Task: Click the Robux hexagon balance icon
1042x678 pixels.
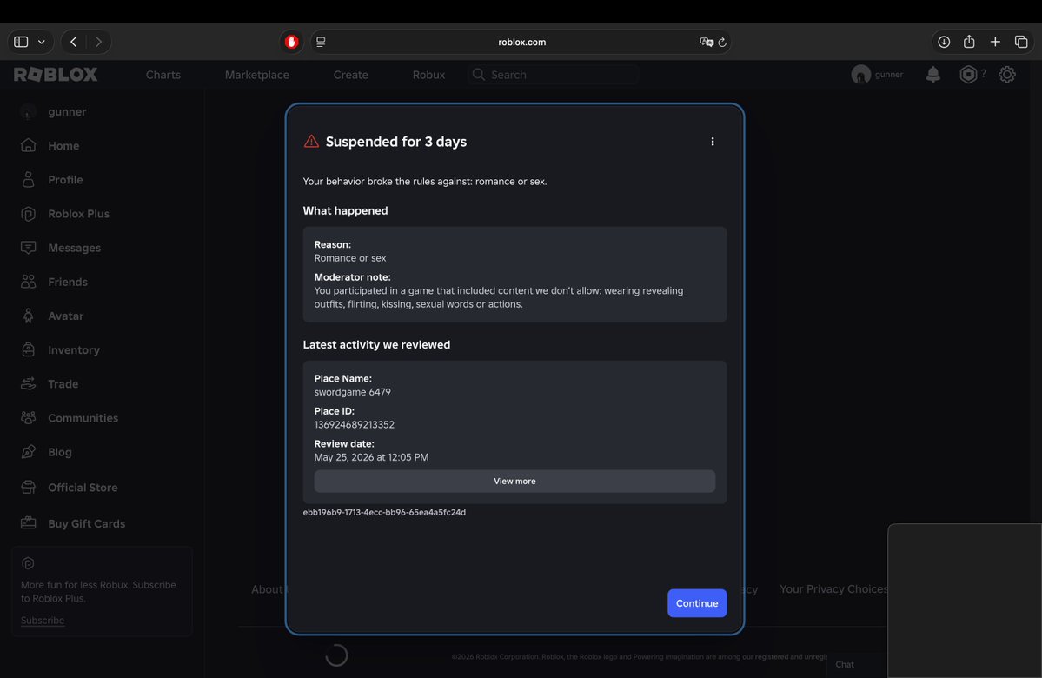Action: point(968,75)
